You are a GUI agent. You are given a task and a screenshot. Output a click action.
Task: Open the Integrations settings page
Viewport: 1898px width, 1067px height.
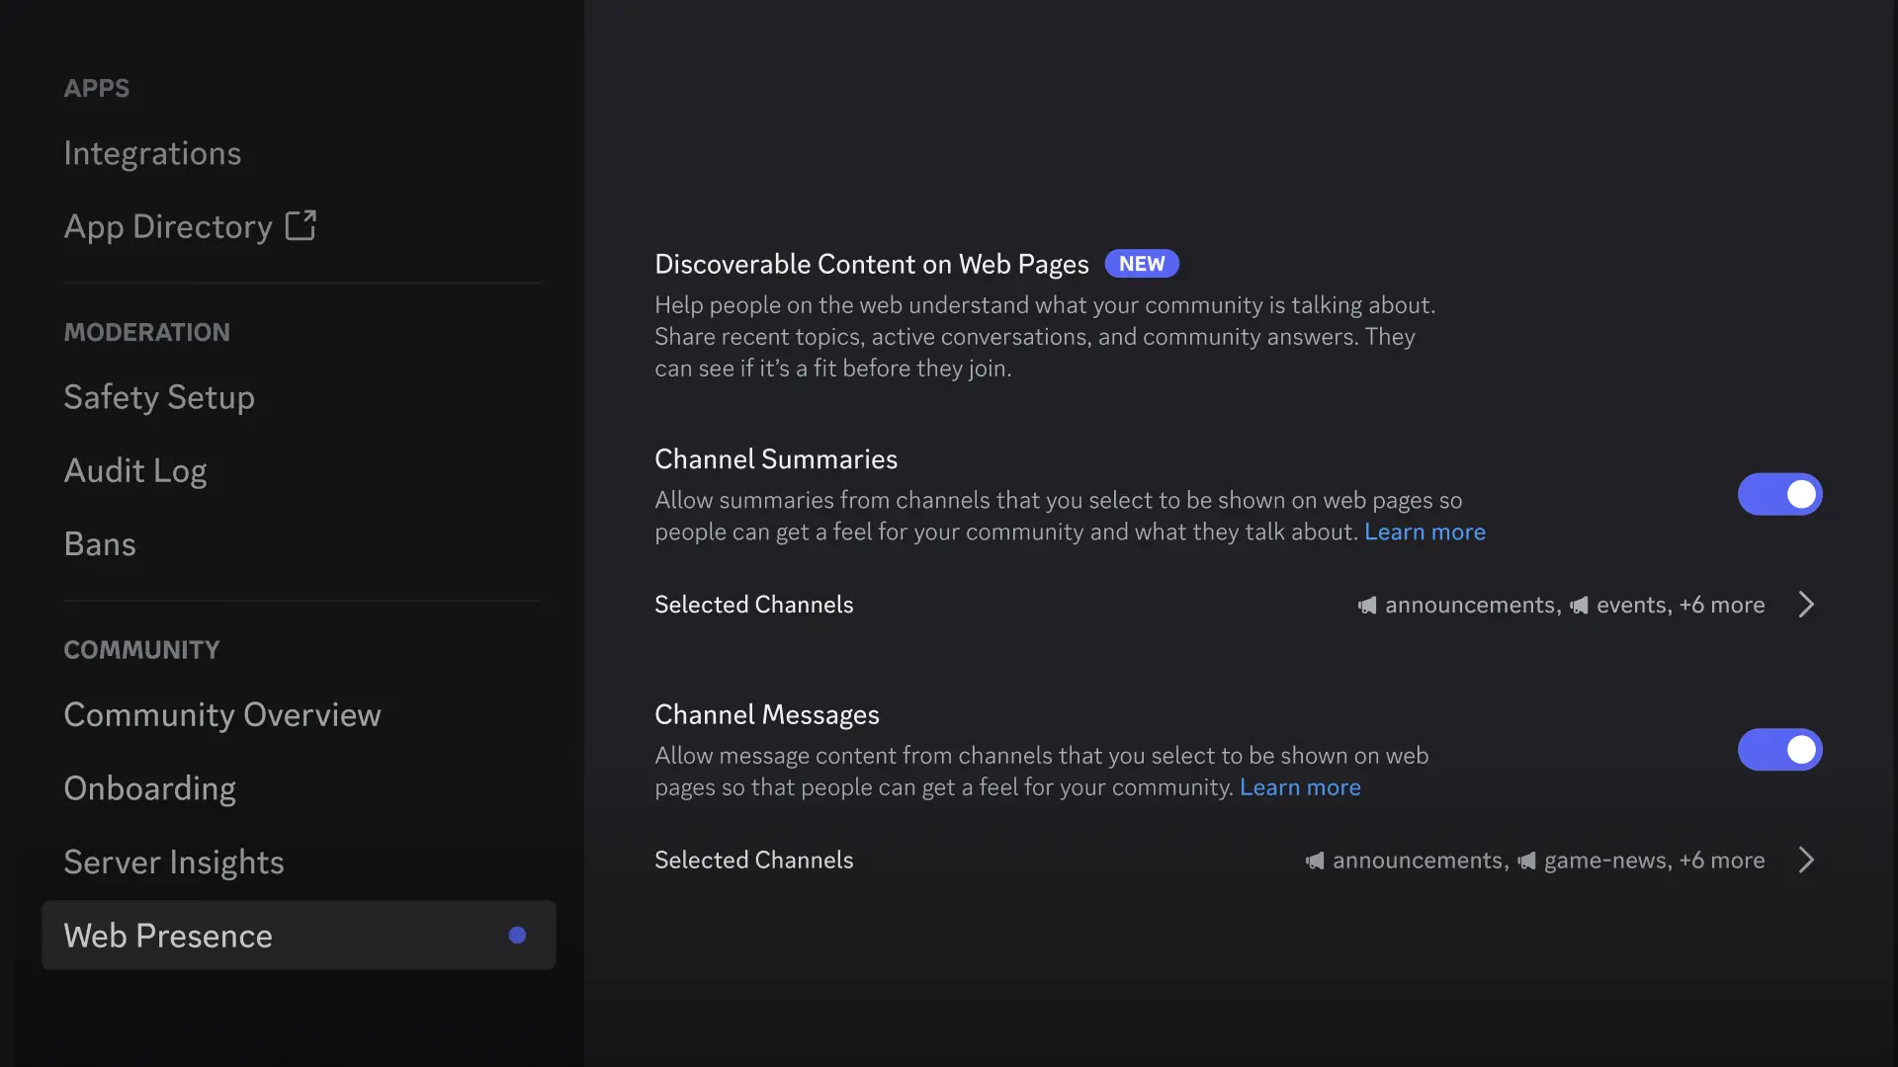pos(152,153)
